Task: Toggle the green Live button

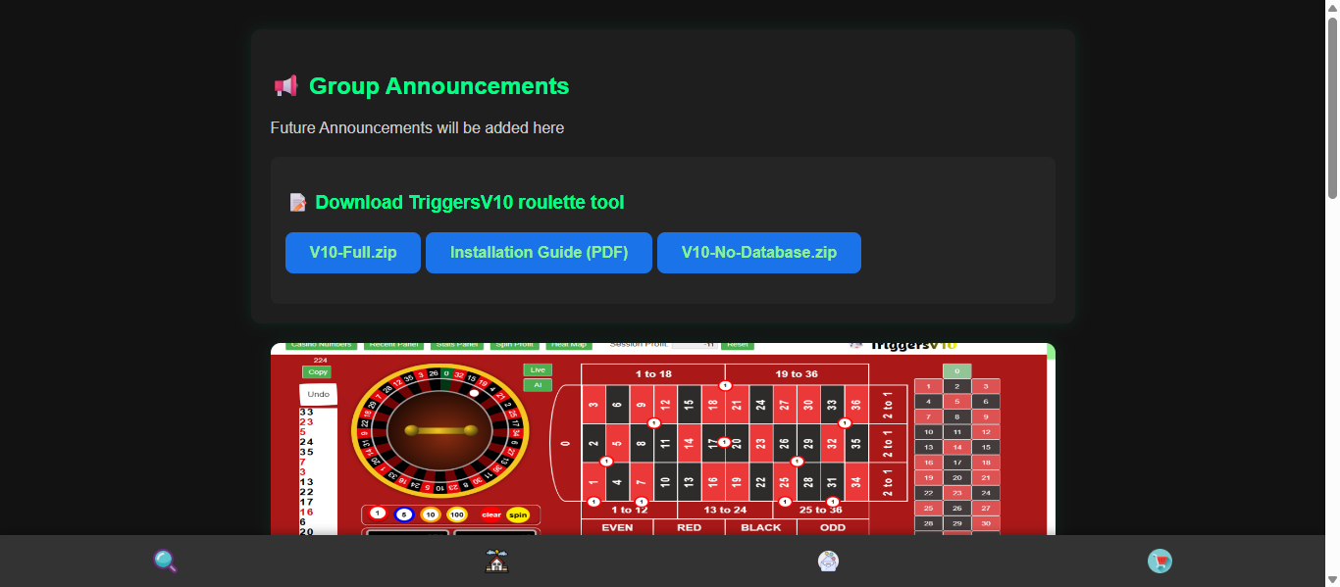Action: [538, 369]
